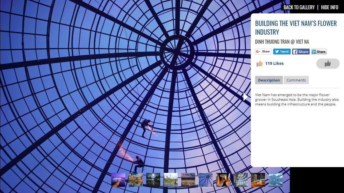The image size is (344, 193).
Task: Open the green field worker thumbnail
Action: click(x=170, y=180)
